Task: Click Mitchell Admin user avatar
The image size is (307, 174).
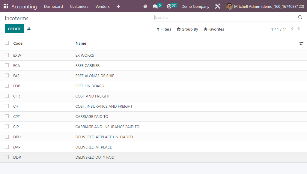Action: pos(229,6)
